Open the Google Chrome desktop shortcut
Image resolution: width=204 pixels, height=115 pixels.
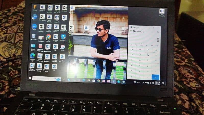(48, 37)
